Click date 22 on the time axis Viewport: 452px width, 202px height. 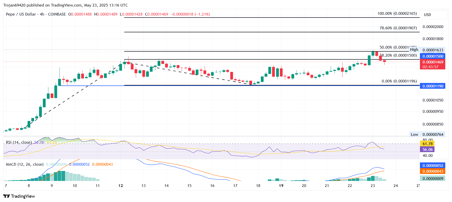[x=350, y=186]
